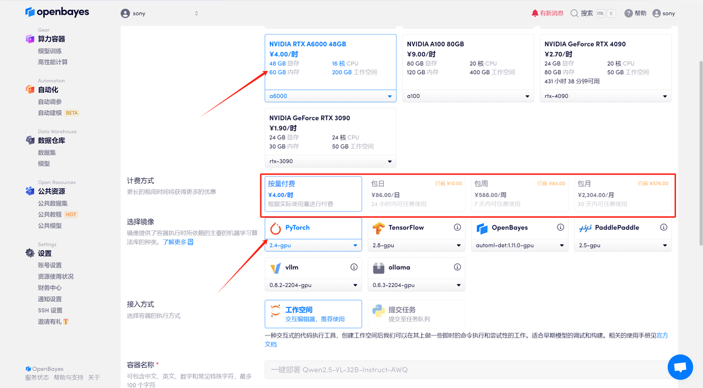The height and width of the screenshot is (388, 703).
Task: Select 包日 billing option
Action: pyautogui.click(x=416, y=194)
